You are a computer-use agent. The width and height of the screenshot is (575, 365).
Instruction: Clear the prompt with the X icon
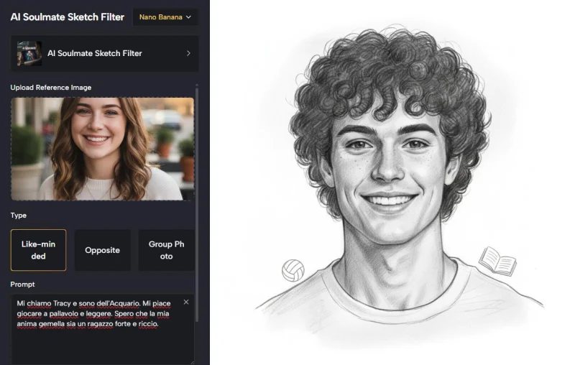[x=186, y=302]
